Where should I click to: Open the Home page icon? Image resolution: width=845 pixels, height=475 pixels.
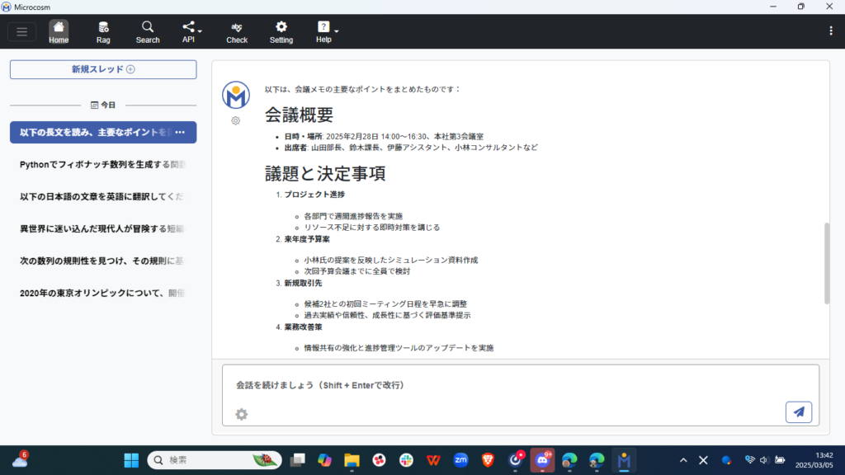pos(59,31)
